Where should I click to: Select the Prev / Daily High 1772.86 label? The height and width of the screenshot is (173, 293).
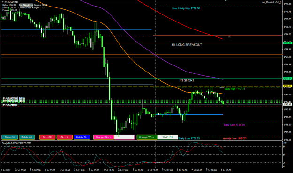pyautogui.click(x=186, y=8)
